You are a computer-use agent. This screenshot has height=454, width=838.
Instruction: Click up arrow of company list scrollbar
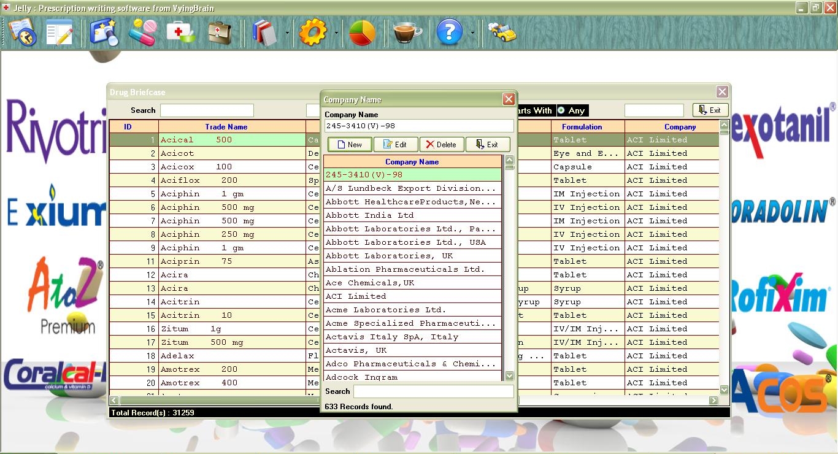click(x=509, y=160)
